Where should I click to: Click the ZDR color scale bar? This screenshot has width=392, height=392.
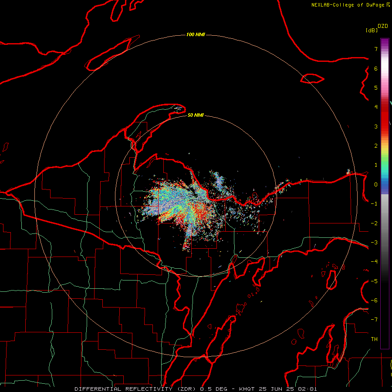pyautogui.click(x=385, y=193)
